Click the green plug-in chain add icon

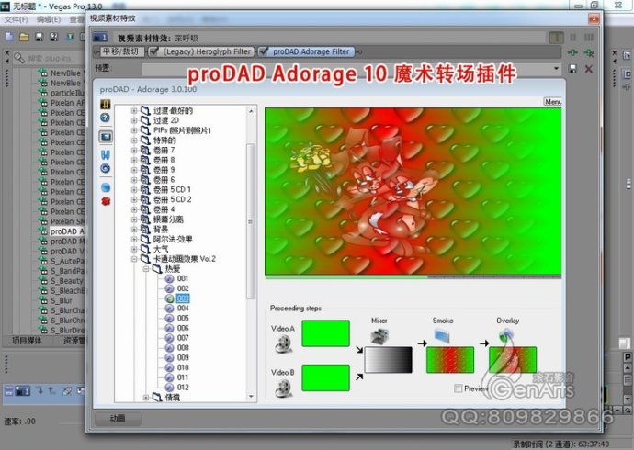[572, 52]
